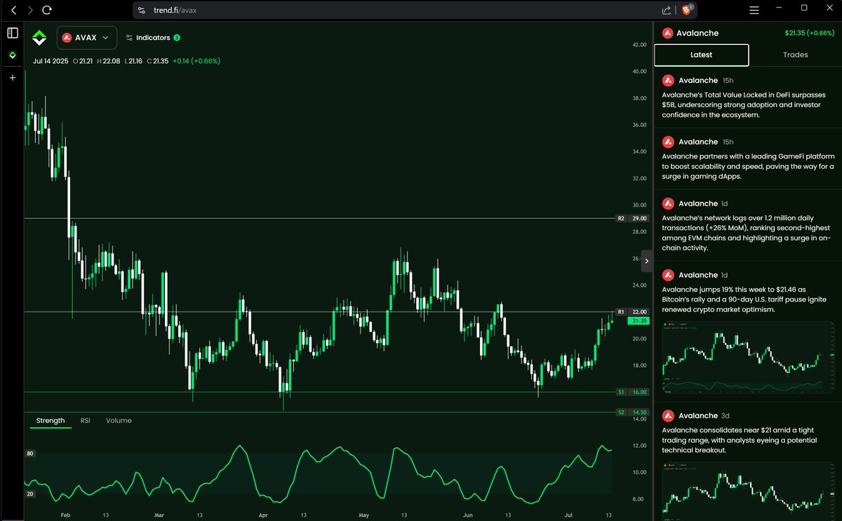Open site settings icon in address bar
The width and height of the screenshot is (842, 521).
[142, 11]
